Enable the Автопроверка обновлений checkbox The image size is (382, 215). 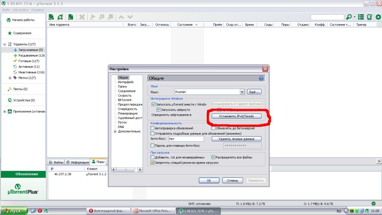[152, 128]
